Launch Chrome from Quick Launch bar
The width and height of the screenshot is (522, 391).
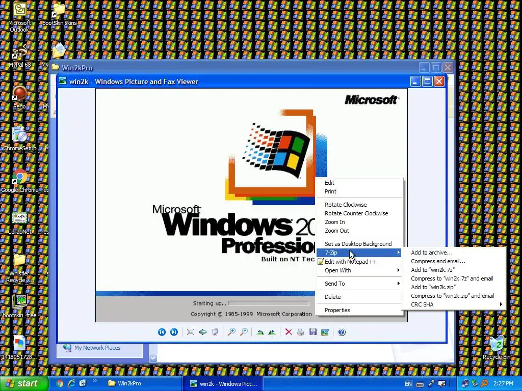point(60,383)
